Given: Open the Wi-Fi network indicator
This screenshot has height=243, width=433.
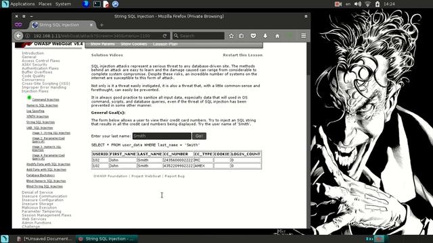Looking at the screenshot, I should tap(367, 4).
